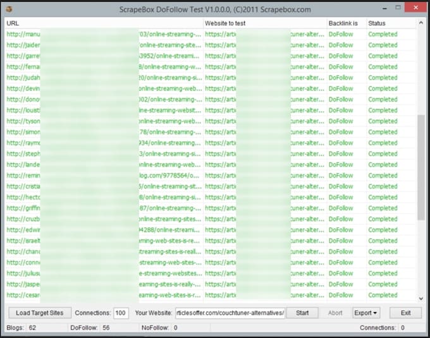The width and height of the screenshot is (430, 338).
Task: Maximize the ScrapeBox DoFollow Test window
Action: pyautogui.click(x=398, y=8)
